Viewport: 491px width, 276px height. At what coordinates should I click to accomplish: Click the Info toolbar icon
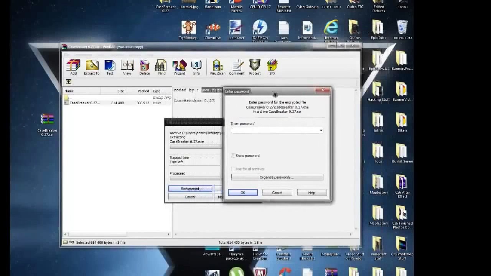point(196,67)
